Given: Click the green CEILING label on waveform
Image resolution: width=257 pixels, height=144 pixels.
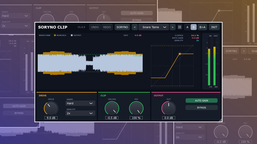Looking at the screenshot, I should click(138, 56).
